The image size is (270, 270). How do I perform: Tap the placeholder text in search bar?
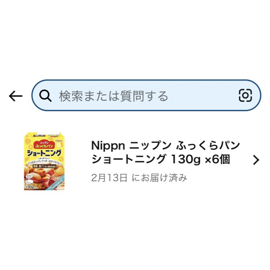pyautogui.click(x=113, y=96)
